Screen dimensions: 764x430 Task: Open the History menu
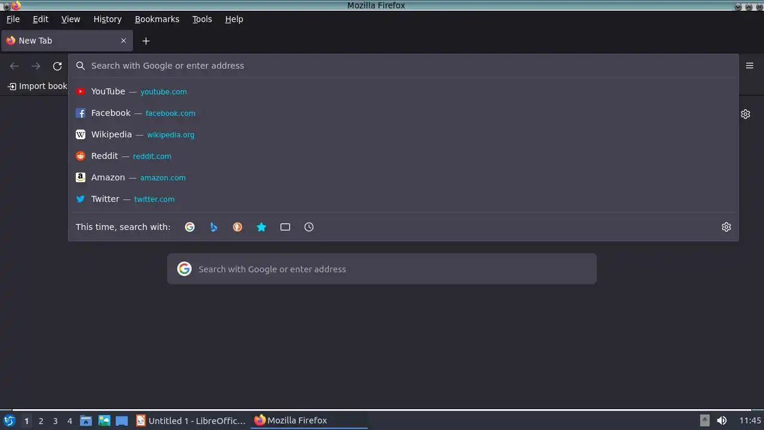(107, 19)
